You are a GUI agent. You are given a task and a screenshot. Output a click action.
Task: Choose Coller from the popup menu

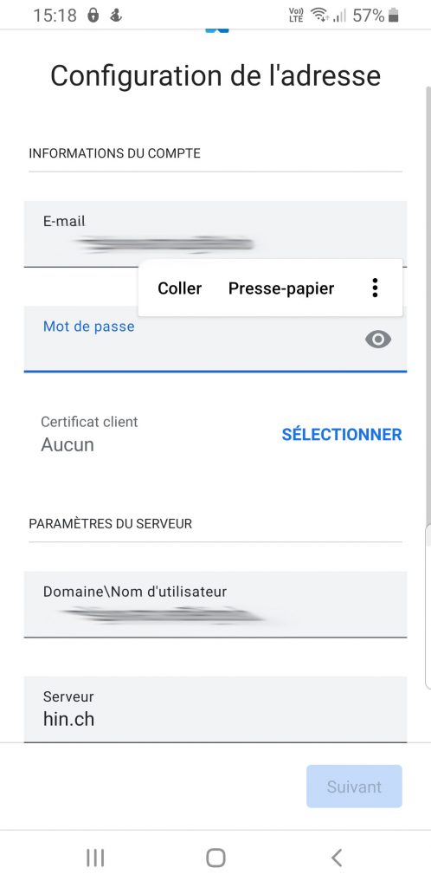180,288
